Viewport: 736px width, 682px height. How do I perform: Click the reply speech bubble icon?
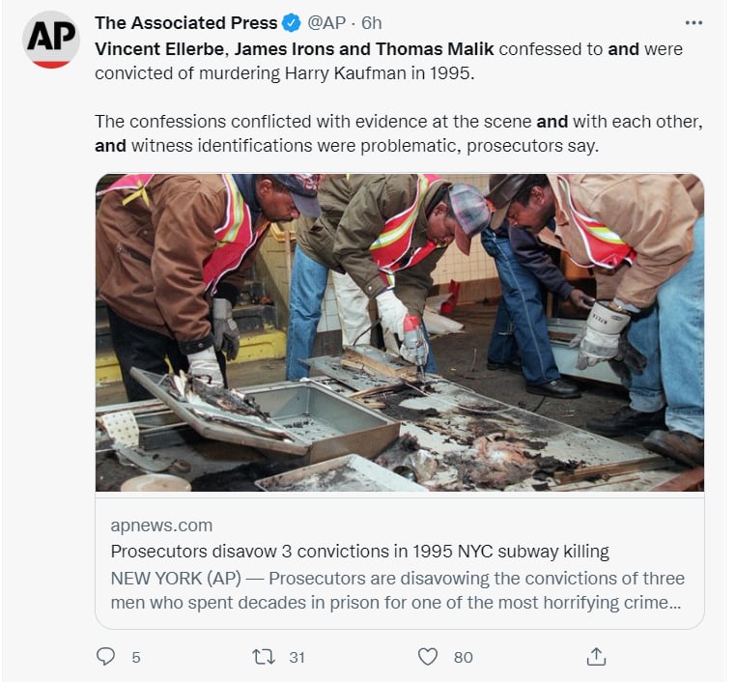click(105, 656)
